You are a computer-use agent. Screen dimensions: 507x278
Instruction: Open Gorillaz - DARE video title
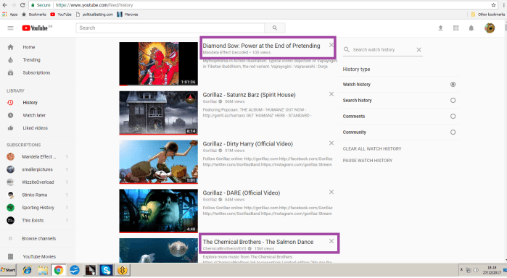242,193
